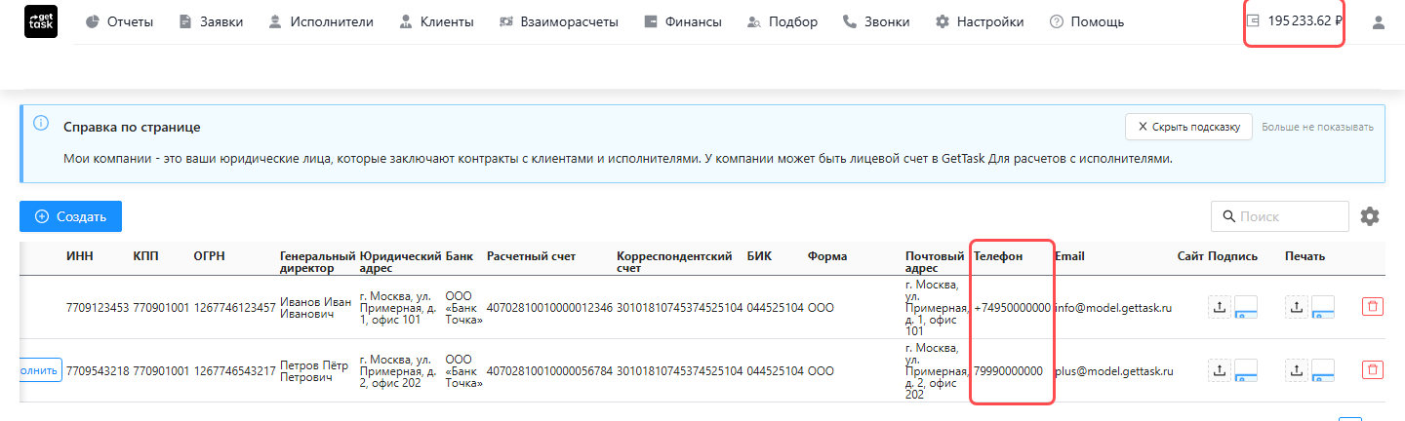Open table settings gear icon
1405x421 pixels.
tap(1370, 216)
